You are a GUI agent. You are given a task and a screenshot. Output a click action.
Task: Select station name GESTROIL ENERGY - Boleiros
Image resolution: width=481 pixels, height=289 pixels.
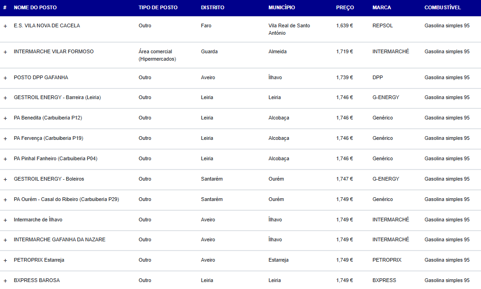pyautogui.click(x=49, y=179)
